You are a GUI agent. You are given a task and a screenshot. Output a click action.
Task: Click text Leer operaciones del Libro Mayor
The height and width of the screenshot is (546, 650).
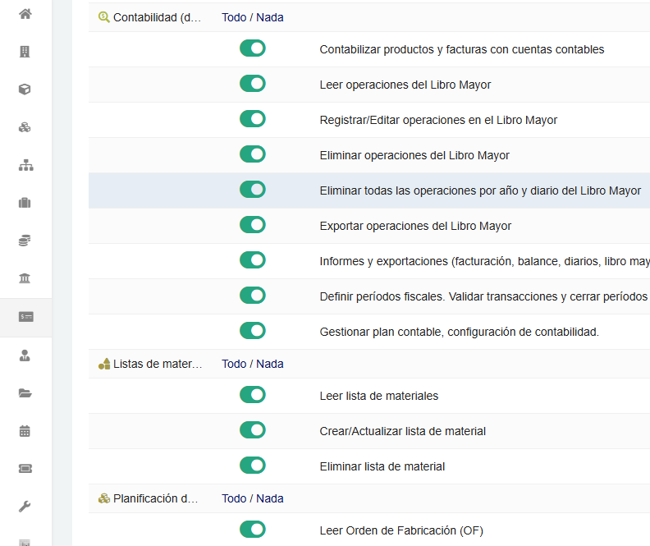pyautogui.click(x=405, y=85)
